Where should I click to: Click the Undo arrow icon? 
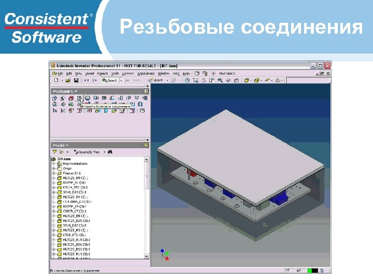pos(86,80)
